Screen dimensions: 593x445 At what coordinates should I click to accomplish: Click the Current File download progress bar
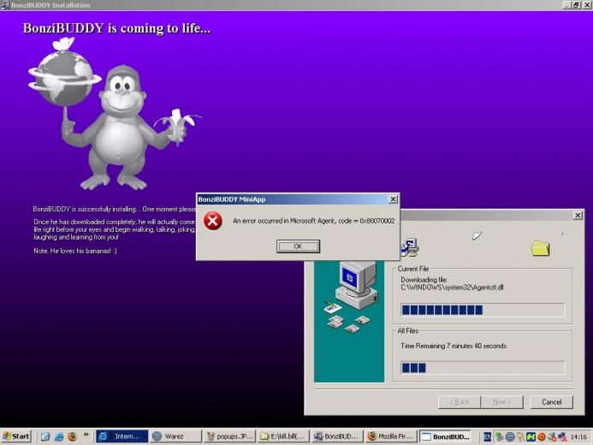pyautogui.click(x=483, y=310)
